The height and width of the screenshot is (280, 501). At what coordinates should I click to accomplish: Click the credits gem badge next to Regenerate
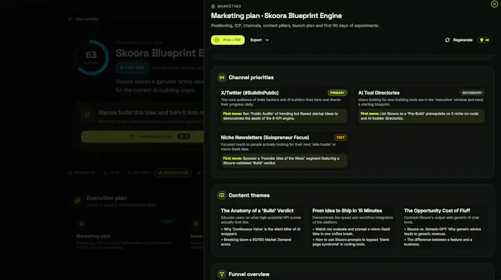point(484,40)
